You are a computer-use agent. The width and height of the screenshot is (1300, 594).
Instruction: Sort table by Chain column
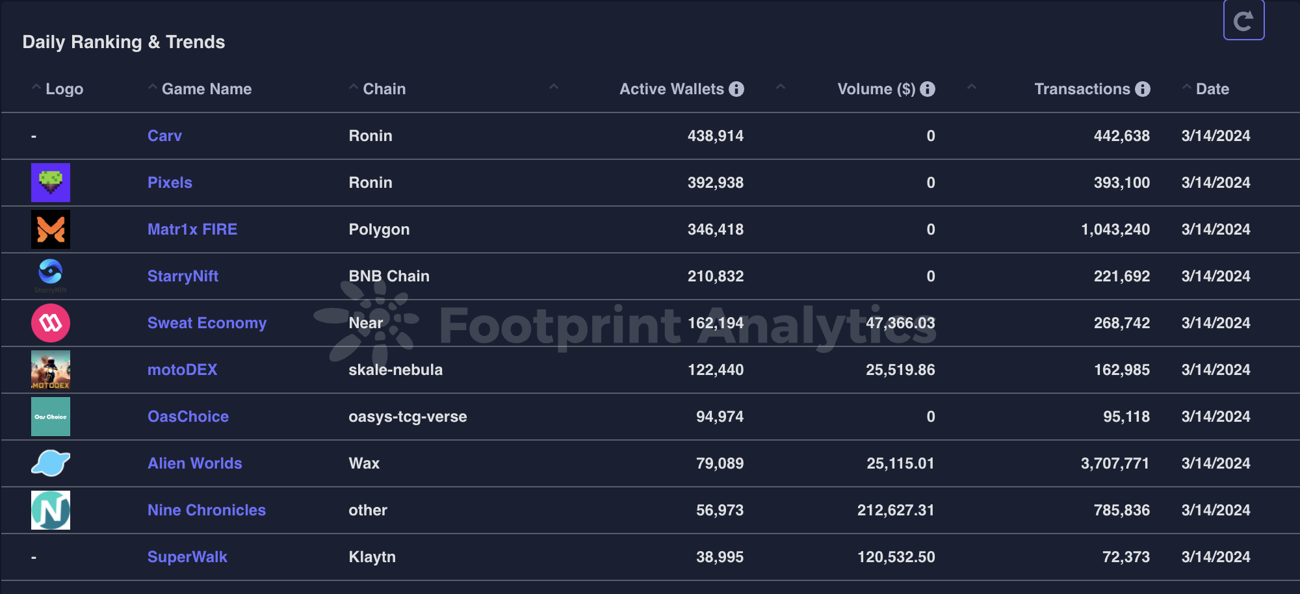[383, 89]
